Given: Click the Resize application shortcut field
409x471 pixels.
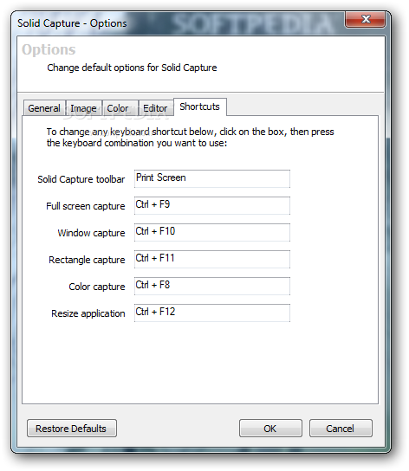Looking at the screenshot, I should pyautogui.click(x=212, y=313).
